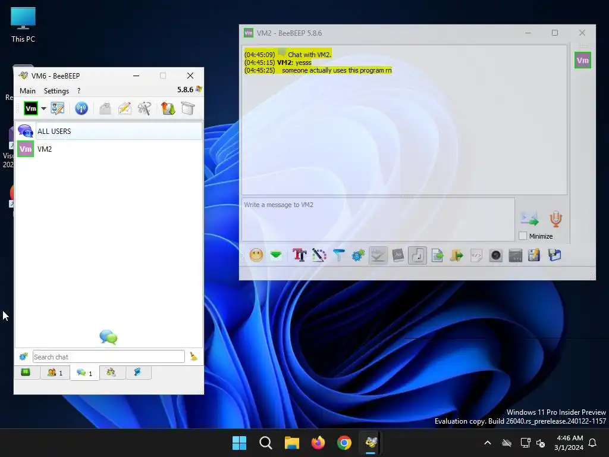This screenshot has height=457, width=609.
Task: Click the grayed open envelope icon in toolbar
Action: pos(105,108)
